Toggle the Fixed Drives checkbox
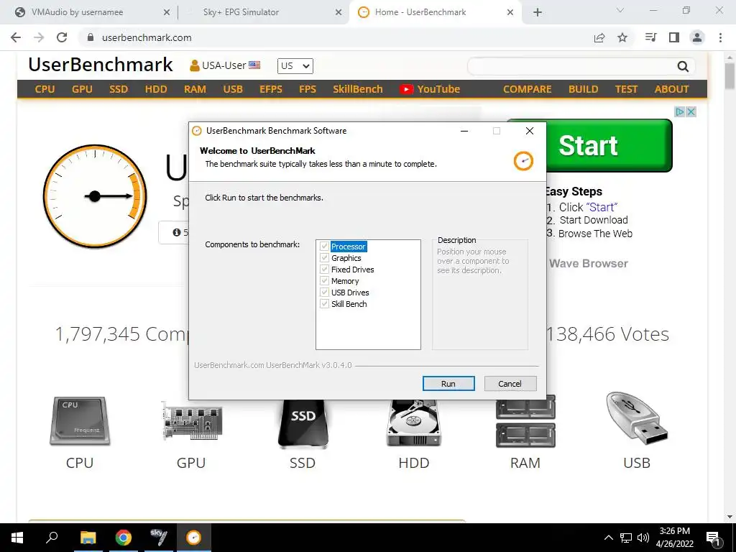The width and height of the screenshot is (736, 552). (324, 269)
